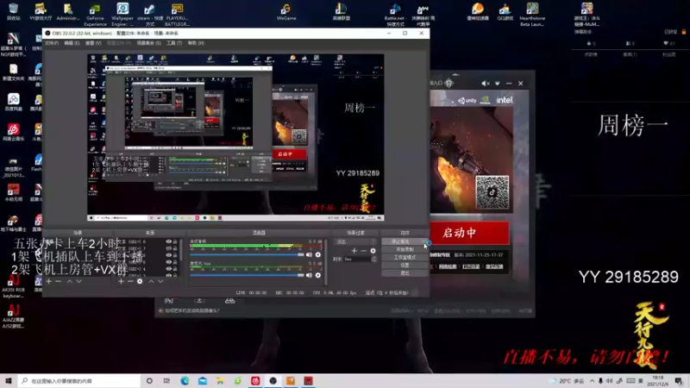The width and height of the screenshot is (690, 388).
Task: Click the red 启动中 launch button
Action: [469, 233]
